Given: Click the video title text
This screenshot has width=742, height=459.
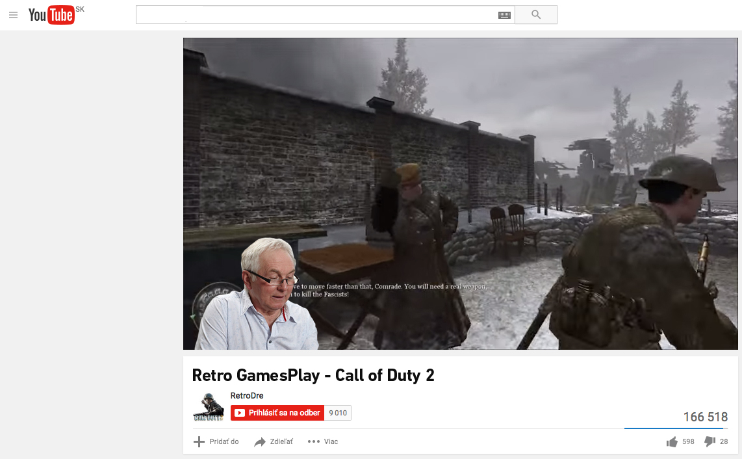Looking at the screenshot, I should (313, 375).
